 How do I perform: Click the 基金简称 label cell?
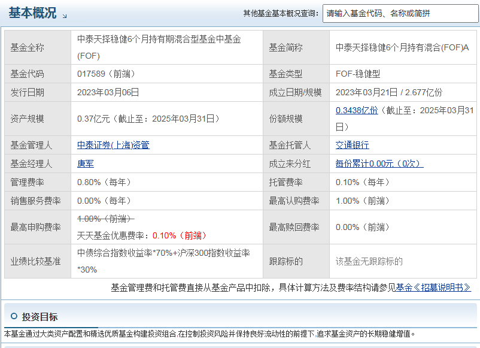click(296, 47)
